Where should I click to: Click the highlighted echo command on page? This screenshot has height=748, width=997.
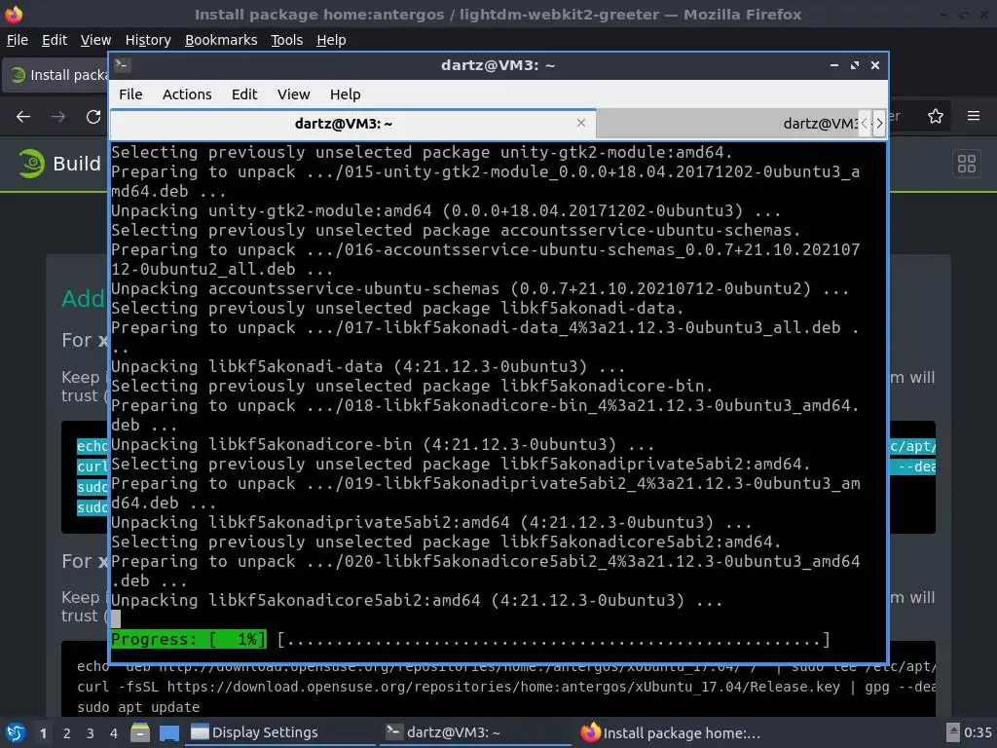click(x=92, y=446)
